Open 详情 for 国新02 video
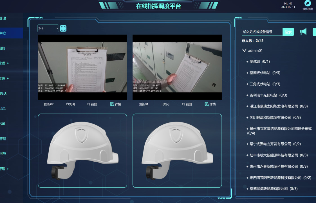Viewport: 316px width, 203px height. pyautogui.click(x=116, y=104)
